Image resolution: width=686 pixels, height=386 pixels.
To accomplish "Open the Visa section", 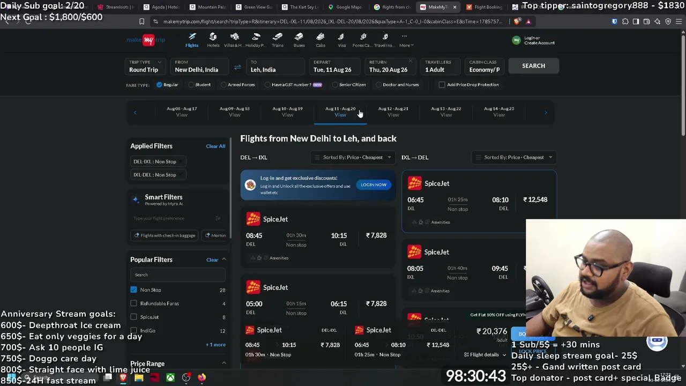I will tap(341, 40).
